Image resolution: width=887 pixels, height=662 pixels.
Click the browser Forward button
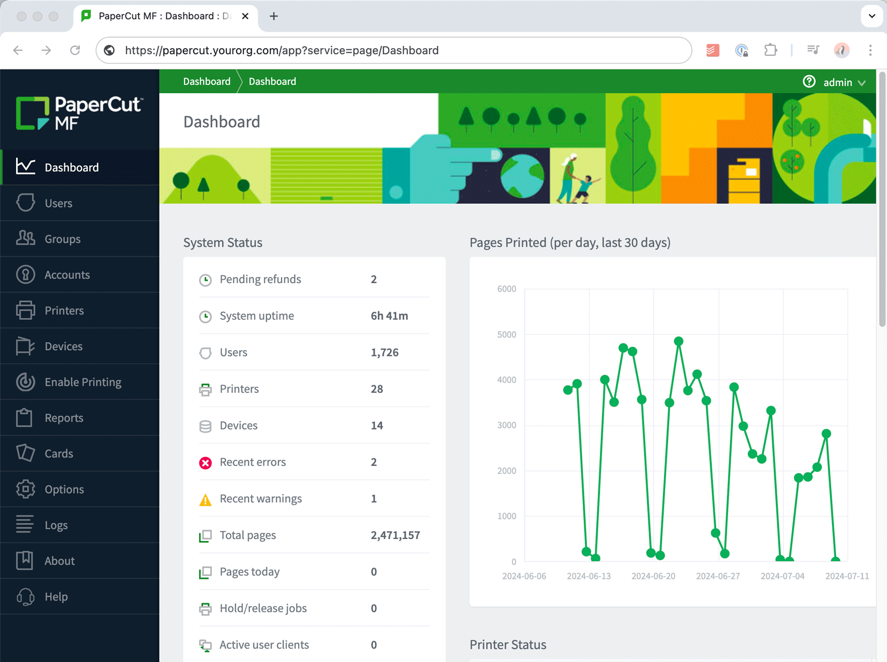(47, 50)
